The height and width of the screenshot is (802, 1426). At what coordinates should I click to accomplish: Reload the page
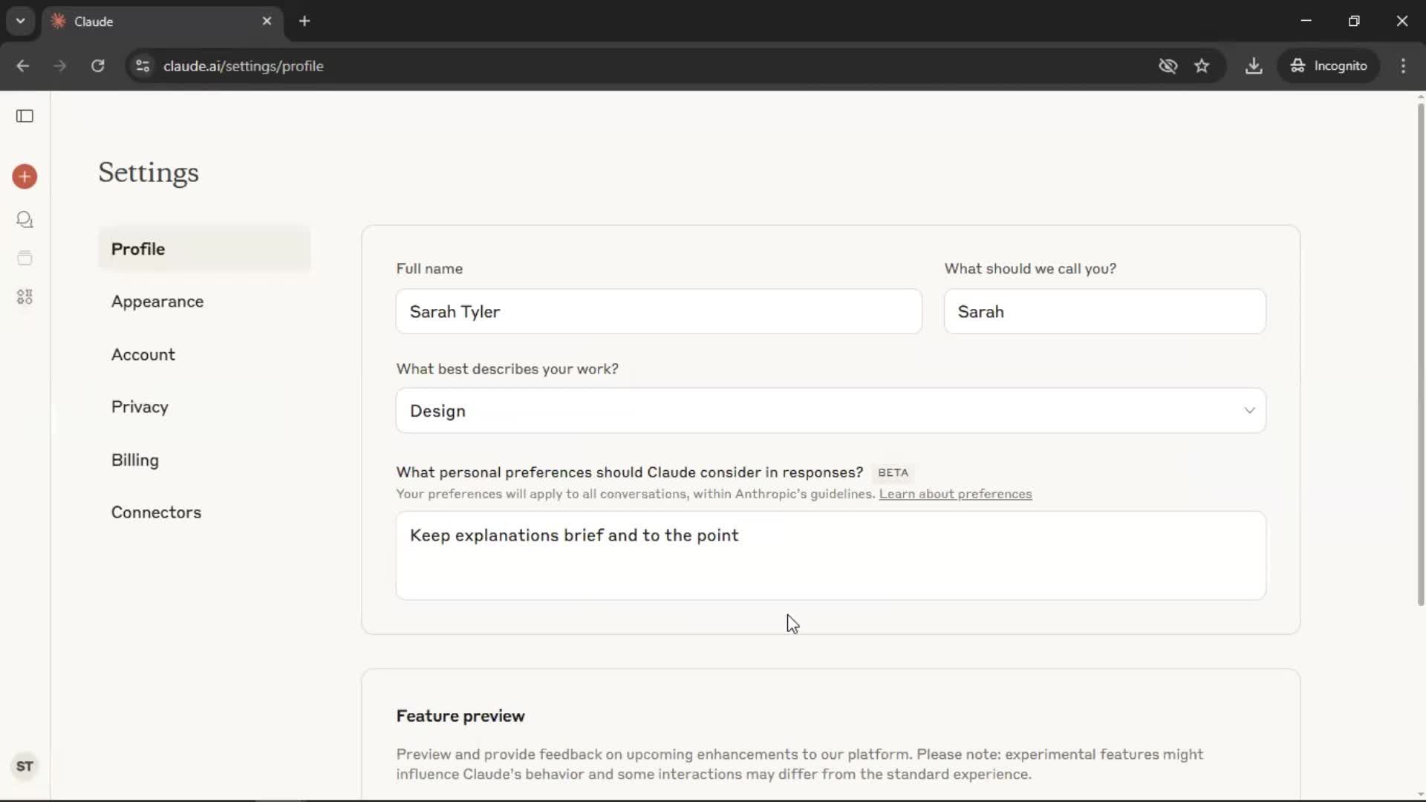97,66
